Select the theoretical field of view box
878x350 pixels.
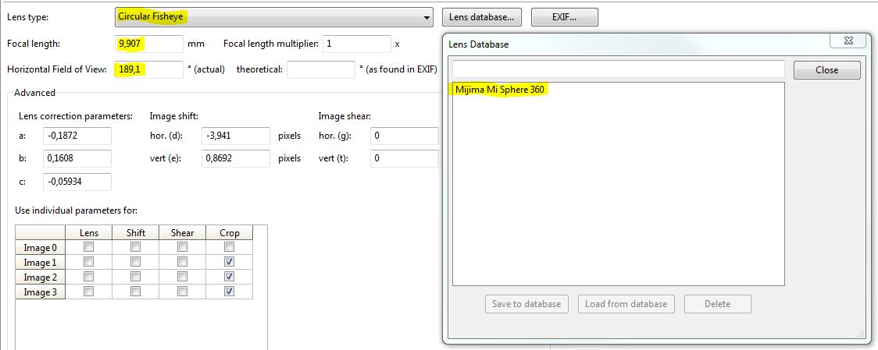click(x=320, y=69)
